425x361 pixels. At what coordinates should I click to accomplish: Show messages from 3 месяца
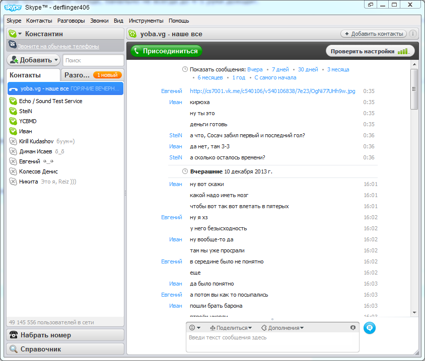[x=338, y=69]
